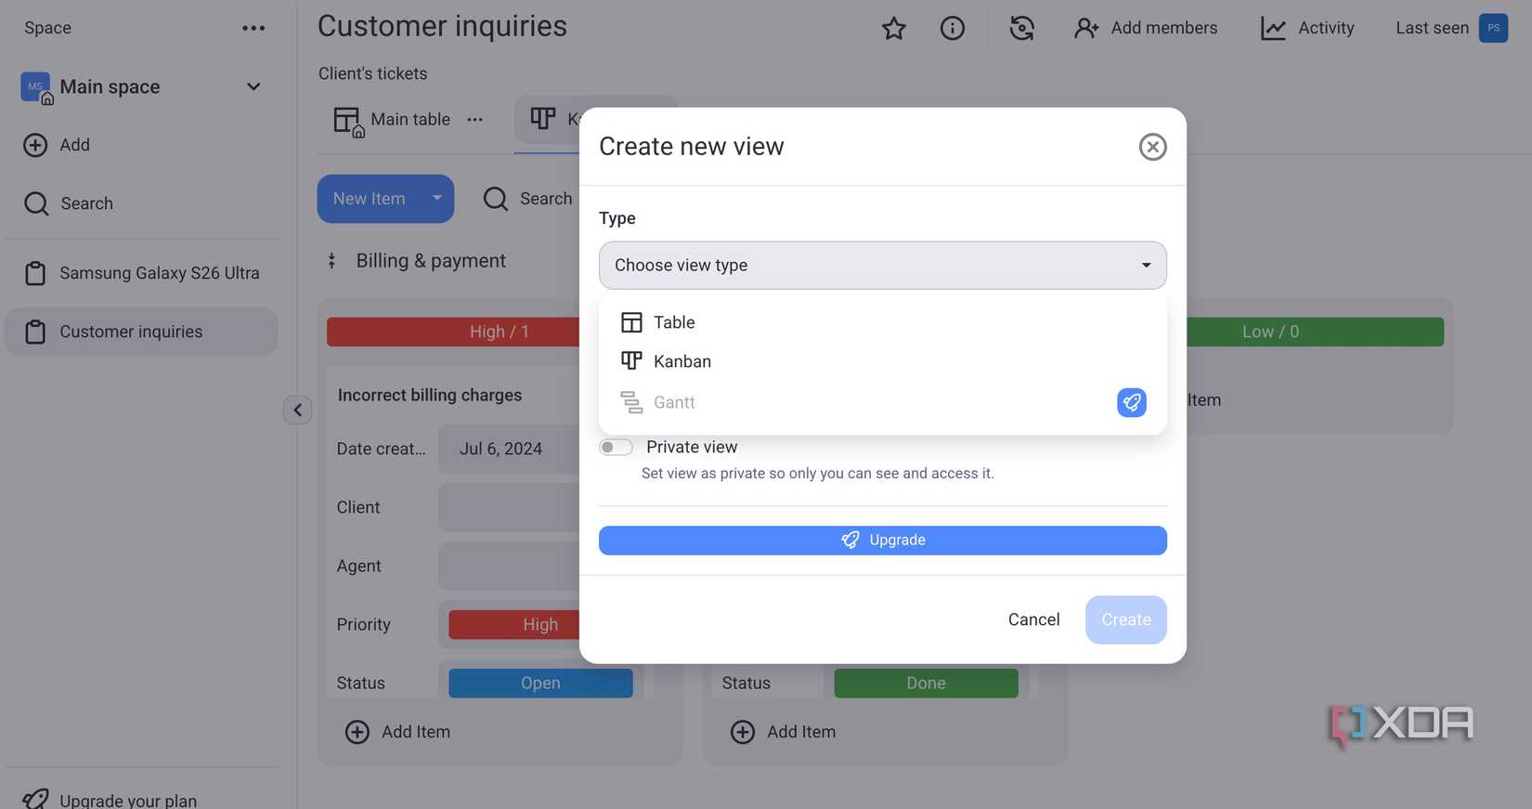1532x809 pixels.
Task: Expand the Main space selector chevron
Action: tap(253, 86)
